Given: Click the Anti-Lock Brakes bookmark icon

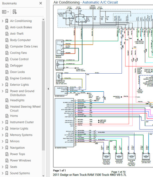Looking at the screenshot, I should point(7,27).
